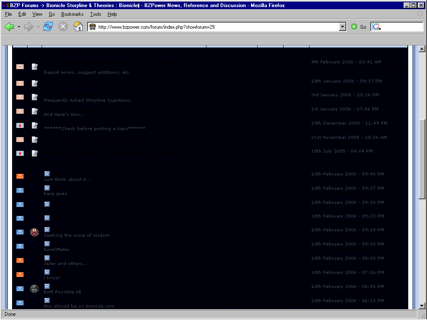Viewport: 427px width, 320px height.
Task: Click locked envelope icon beside 'Check before posting'
Action: (x=20, y=125)
